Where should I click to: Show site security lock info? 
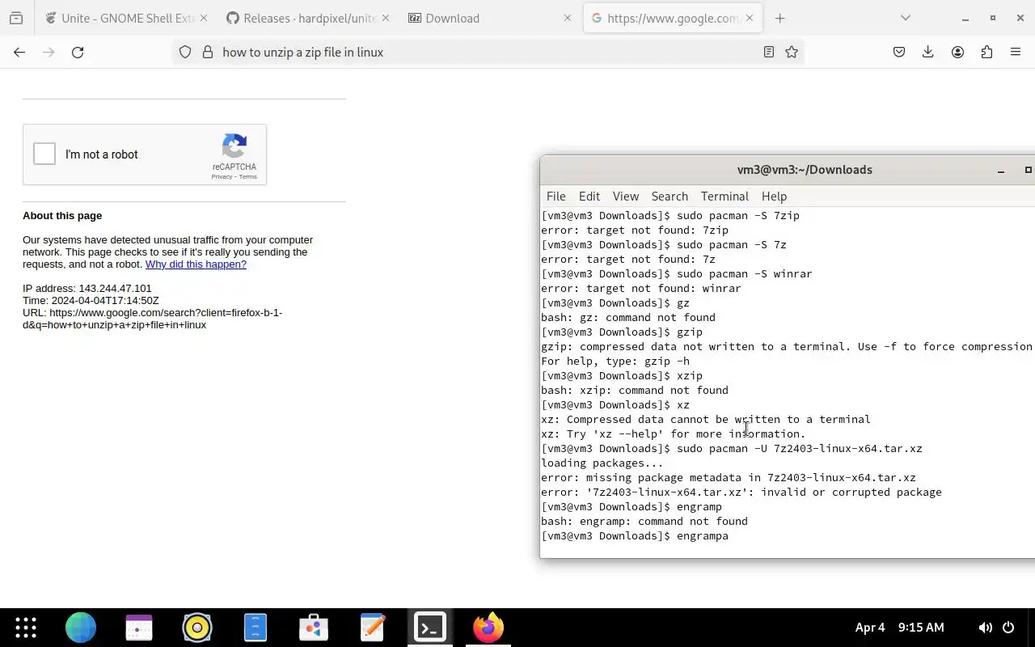coord(208,52)
